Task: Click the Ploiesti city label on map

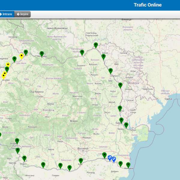Action: [87, 138]
